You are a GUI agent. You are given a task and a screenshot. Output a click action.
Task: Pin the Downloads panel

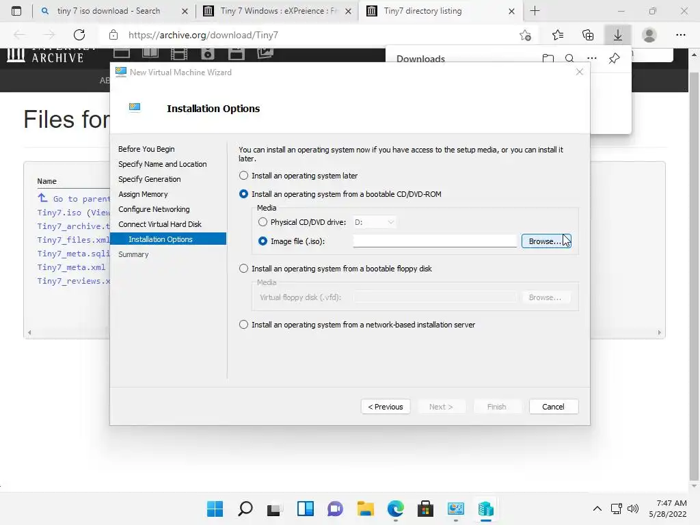[615, 58]
